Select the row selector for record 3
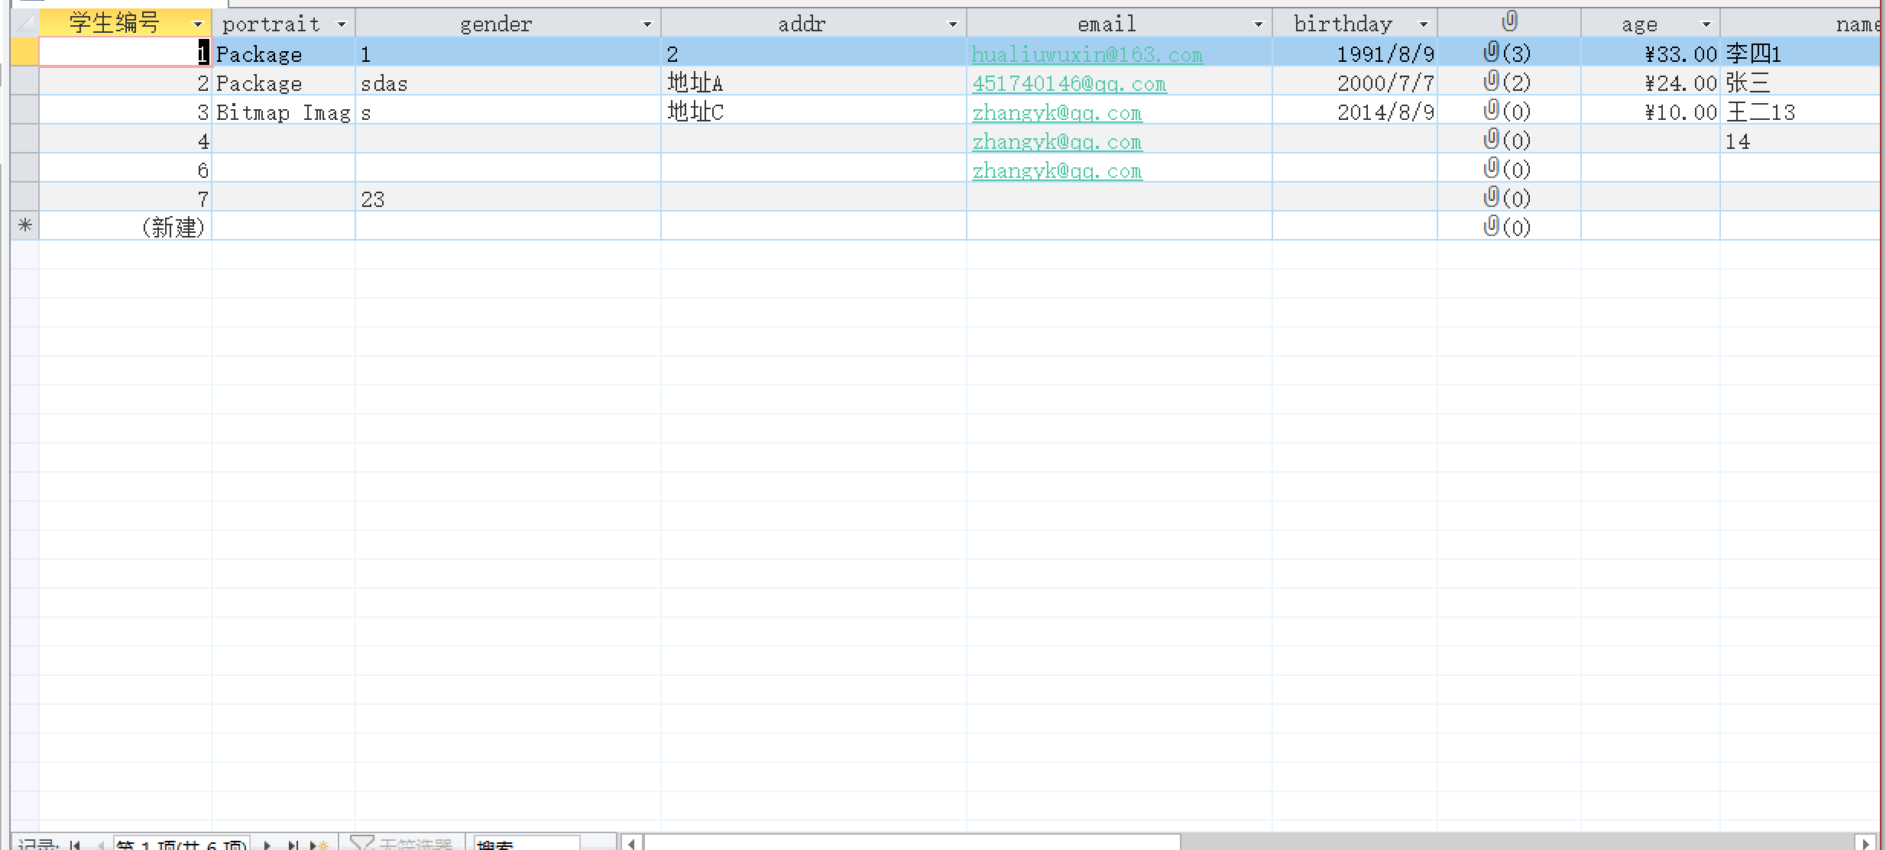1886x850 pixels. (24, 112)
